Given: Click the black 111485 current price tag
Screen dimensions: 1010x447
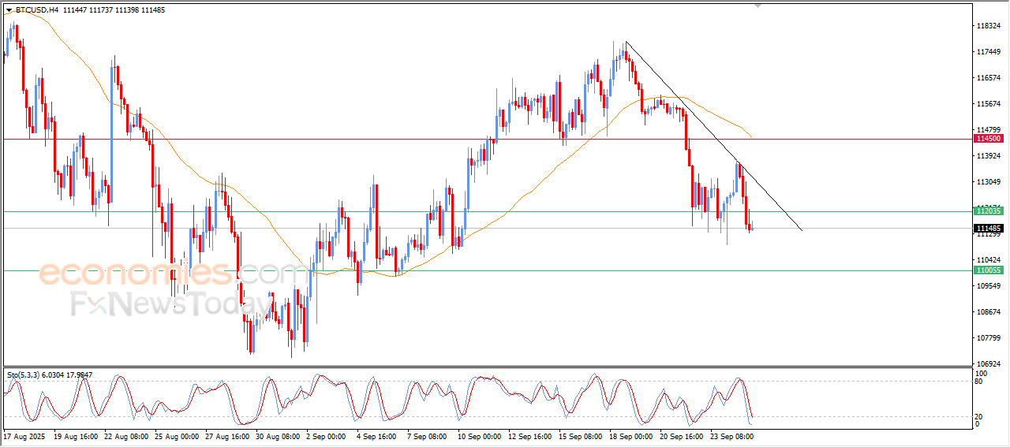Looking at the screenshot, I should coord(989,229).
